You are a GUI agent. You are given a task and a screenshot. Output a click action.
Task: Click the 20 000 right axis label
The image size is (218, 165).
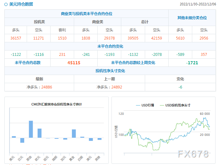tap(205, 135)
